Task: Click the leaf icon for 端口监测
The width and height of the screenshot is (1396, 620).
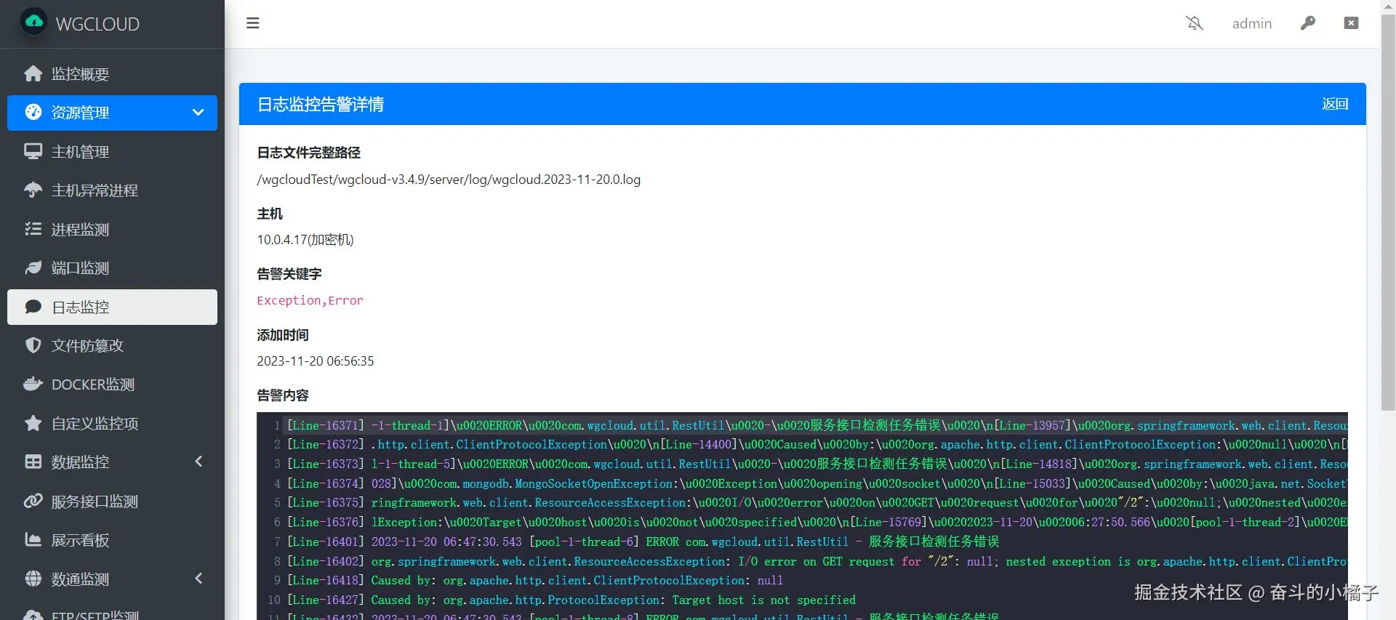Action: (x=33, y=267)
